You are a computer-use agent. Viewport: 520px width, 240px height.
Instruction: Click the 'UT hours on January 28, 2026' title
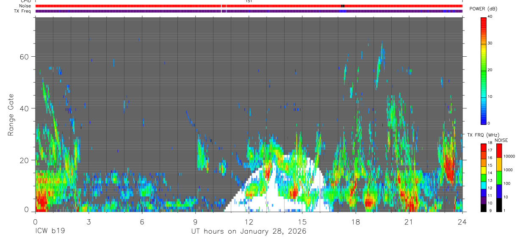(249, 232)
